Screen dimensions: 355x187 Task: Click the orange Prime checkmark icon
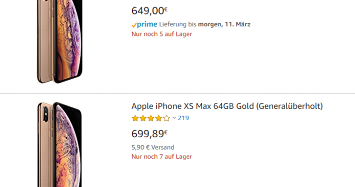134,25
